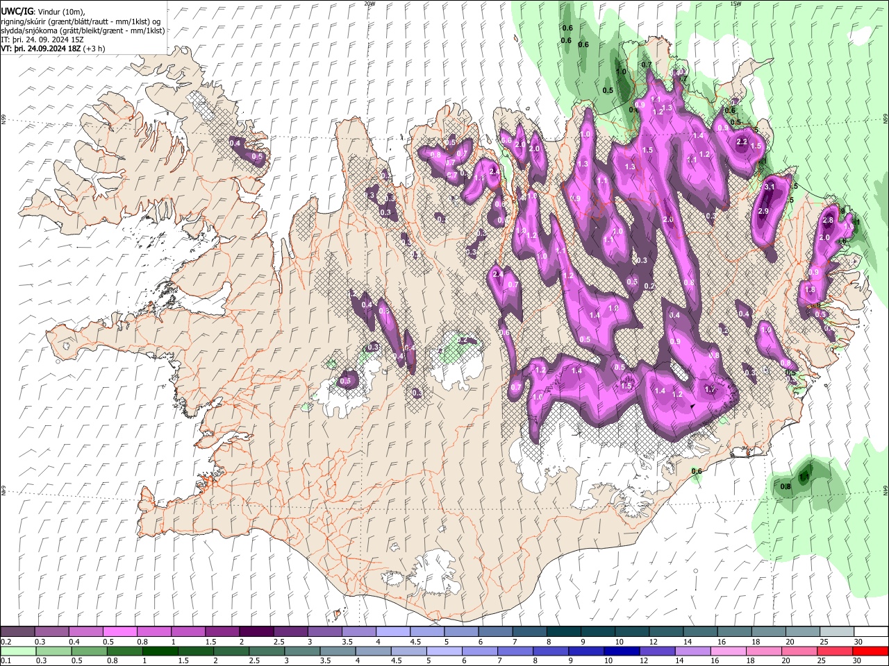Select the 0.5 bright pink swatch in upper legend
Image resolution: width=889 pixels, height=666 pixels.
(119, 632)
